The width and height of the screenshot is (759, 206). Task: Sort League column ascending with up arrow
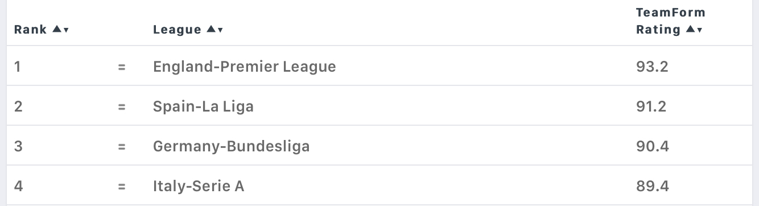[211, 30]
